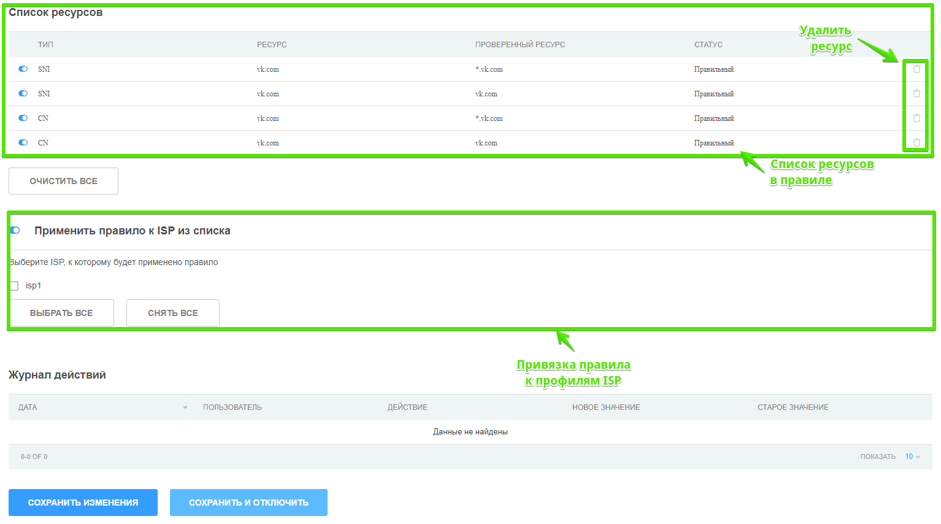Click the sort arrow beside ДАТА column
The height and width of the screenshot is (524, 941).
click(185, 407)
